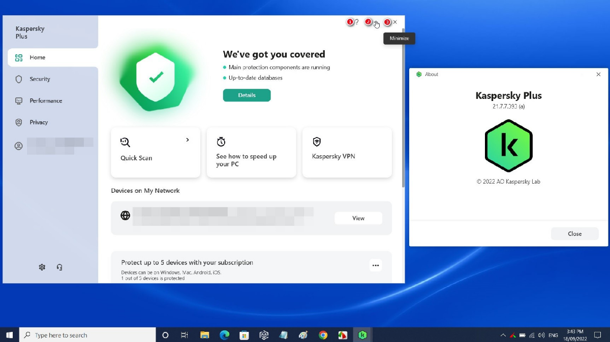The image size is (610, 342).
Task: Launch Microsoft Edge from taskbar
Action: point(224,335)
